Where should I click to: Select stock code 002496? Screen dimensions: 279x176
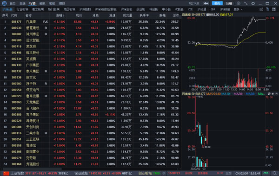[x=16, y=53]
